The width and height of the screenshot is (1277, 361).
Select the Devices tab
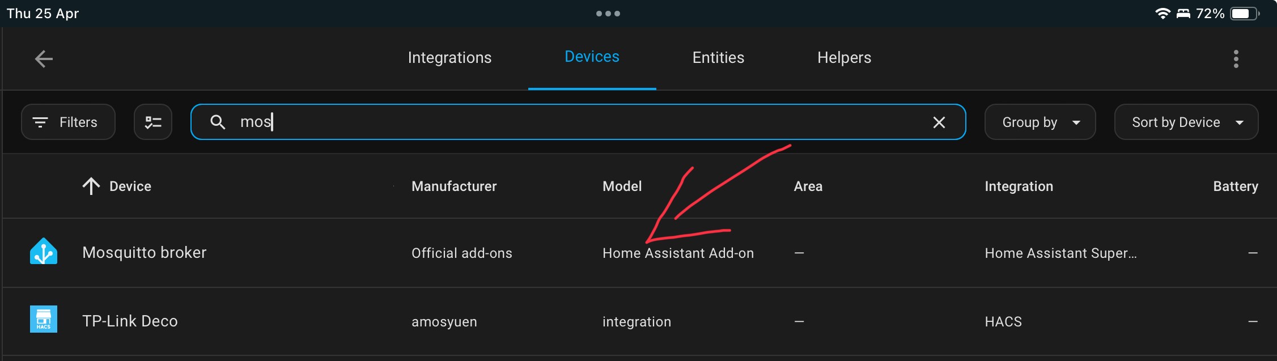(592, 57)
